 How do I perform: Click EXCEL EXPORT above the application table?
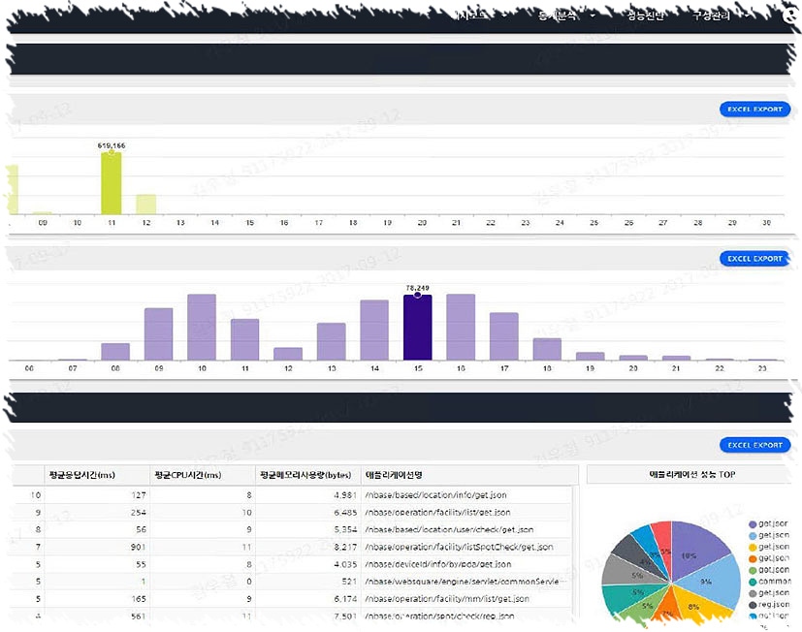[754, 445]
